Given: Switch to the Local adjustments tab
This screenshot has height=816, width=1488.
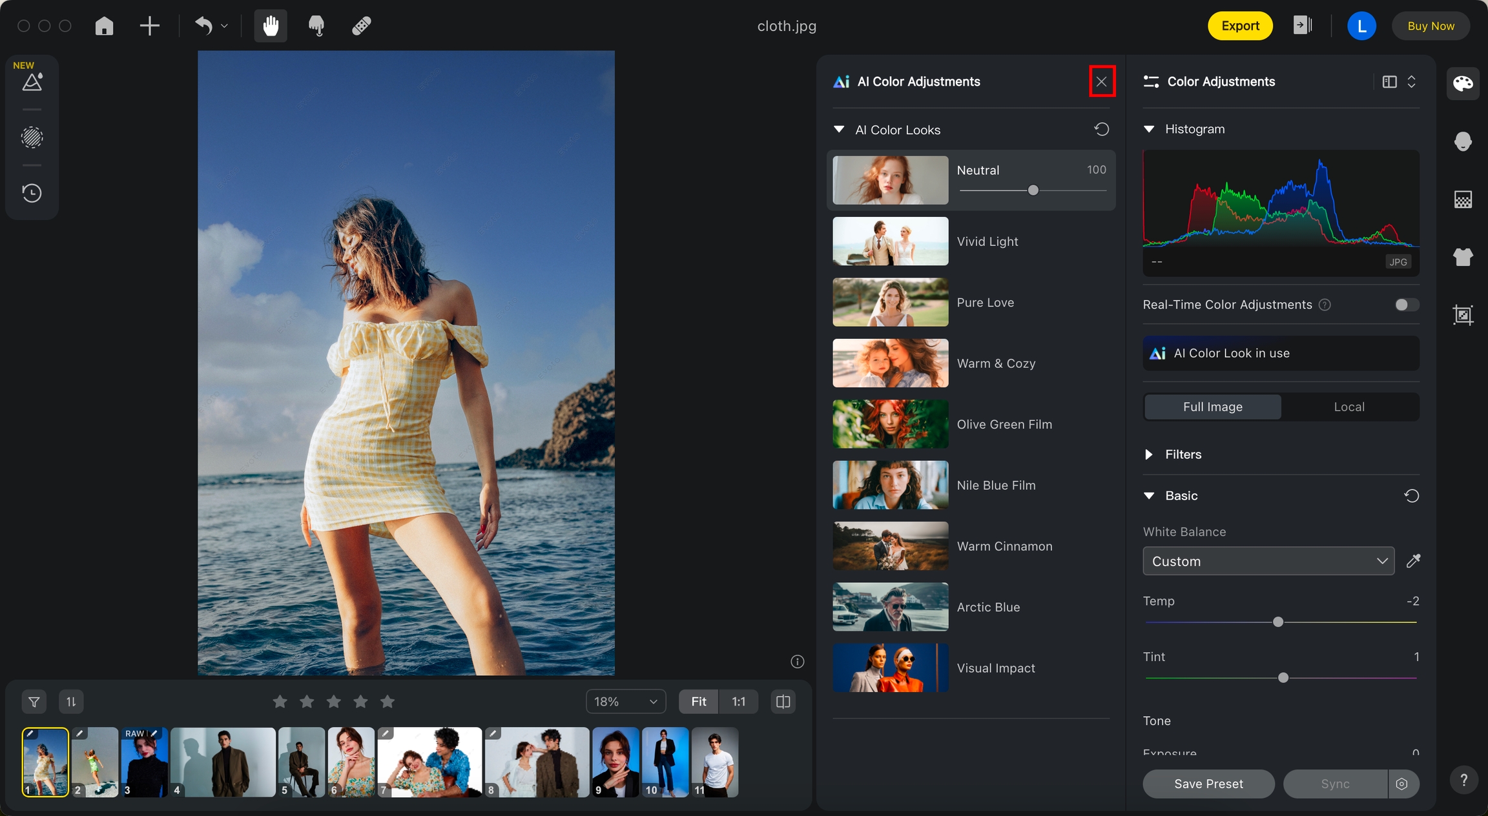Looking at the screenshot, I should pos(1349,407).
